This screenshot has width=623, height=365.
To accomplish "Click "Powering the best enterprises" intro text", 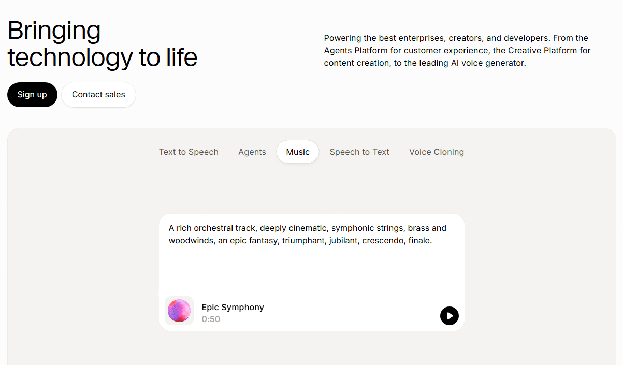I will 383,38.
